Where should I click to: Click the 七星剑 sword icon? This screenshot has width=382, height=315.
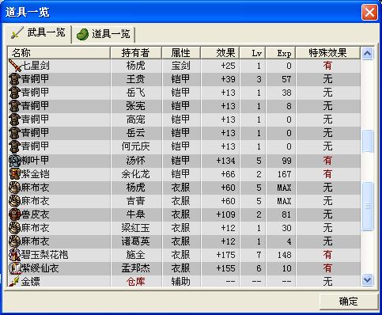(15, 66)
